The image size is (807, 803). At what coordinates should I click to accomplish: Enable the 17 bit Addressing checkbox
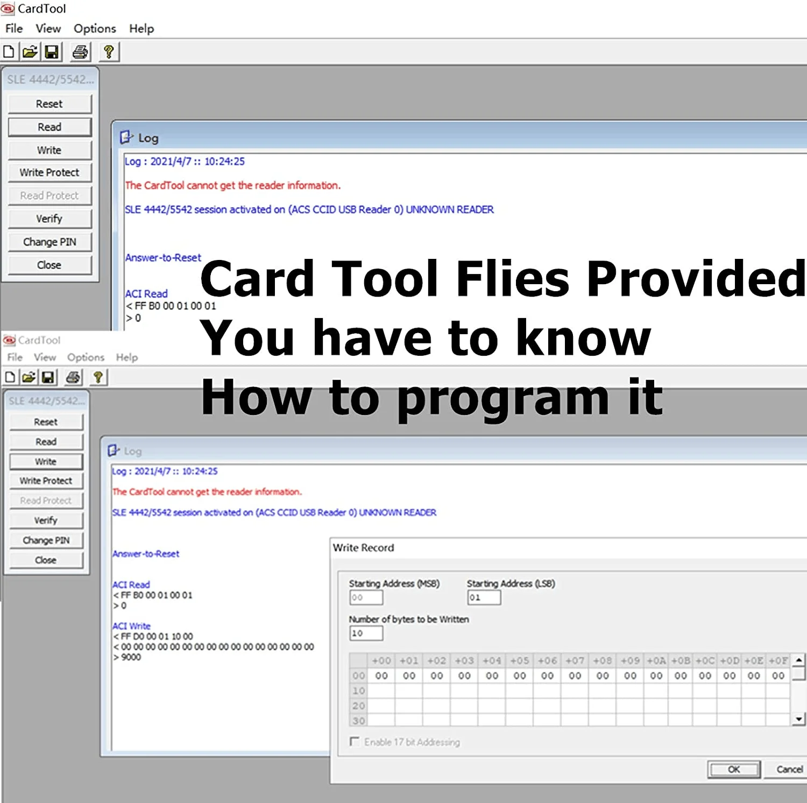355,742
